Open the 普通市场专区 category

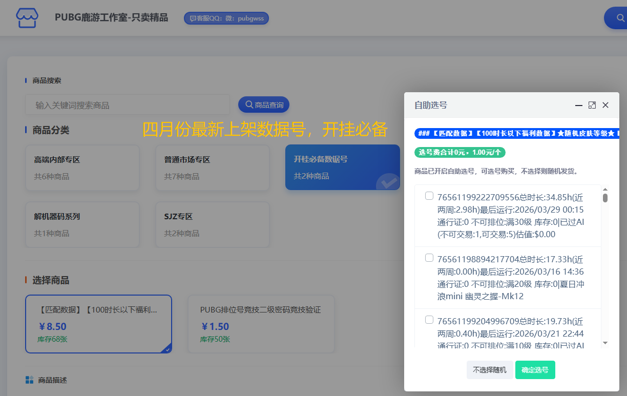(x=213, y=168)
